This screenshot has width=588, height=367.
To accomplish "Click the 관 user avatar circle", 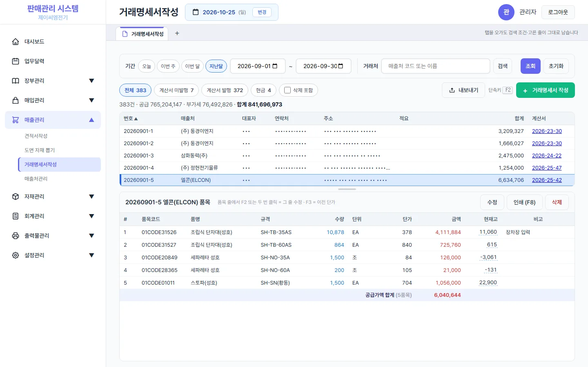I will point(506,12).
